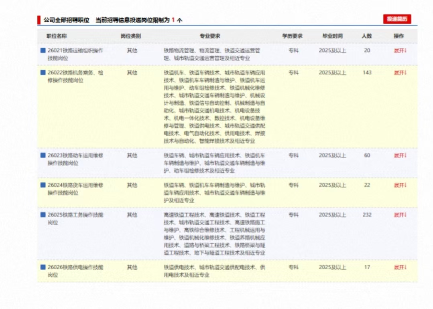Click the 专业要求 column header
Image resolution: width=433 pixels, height=309 pixels.
(x=210, y=36)
